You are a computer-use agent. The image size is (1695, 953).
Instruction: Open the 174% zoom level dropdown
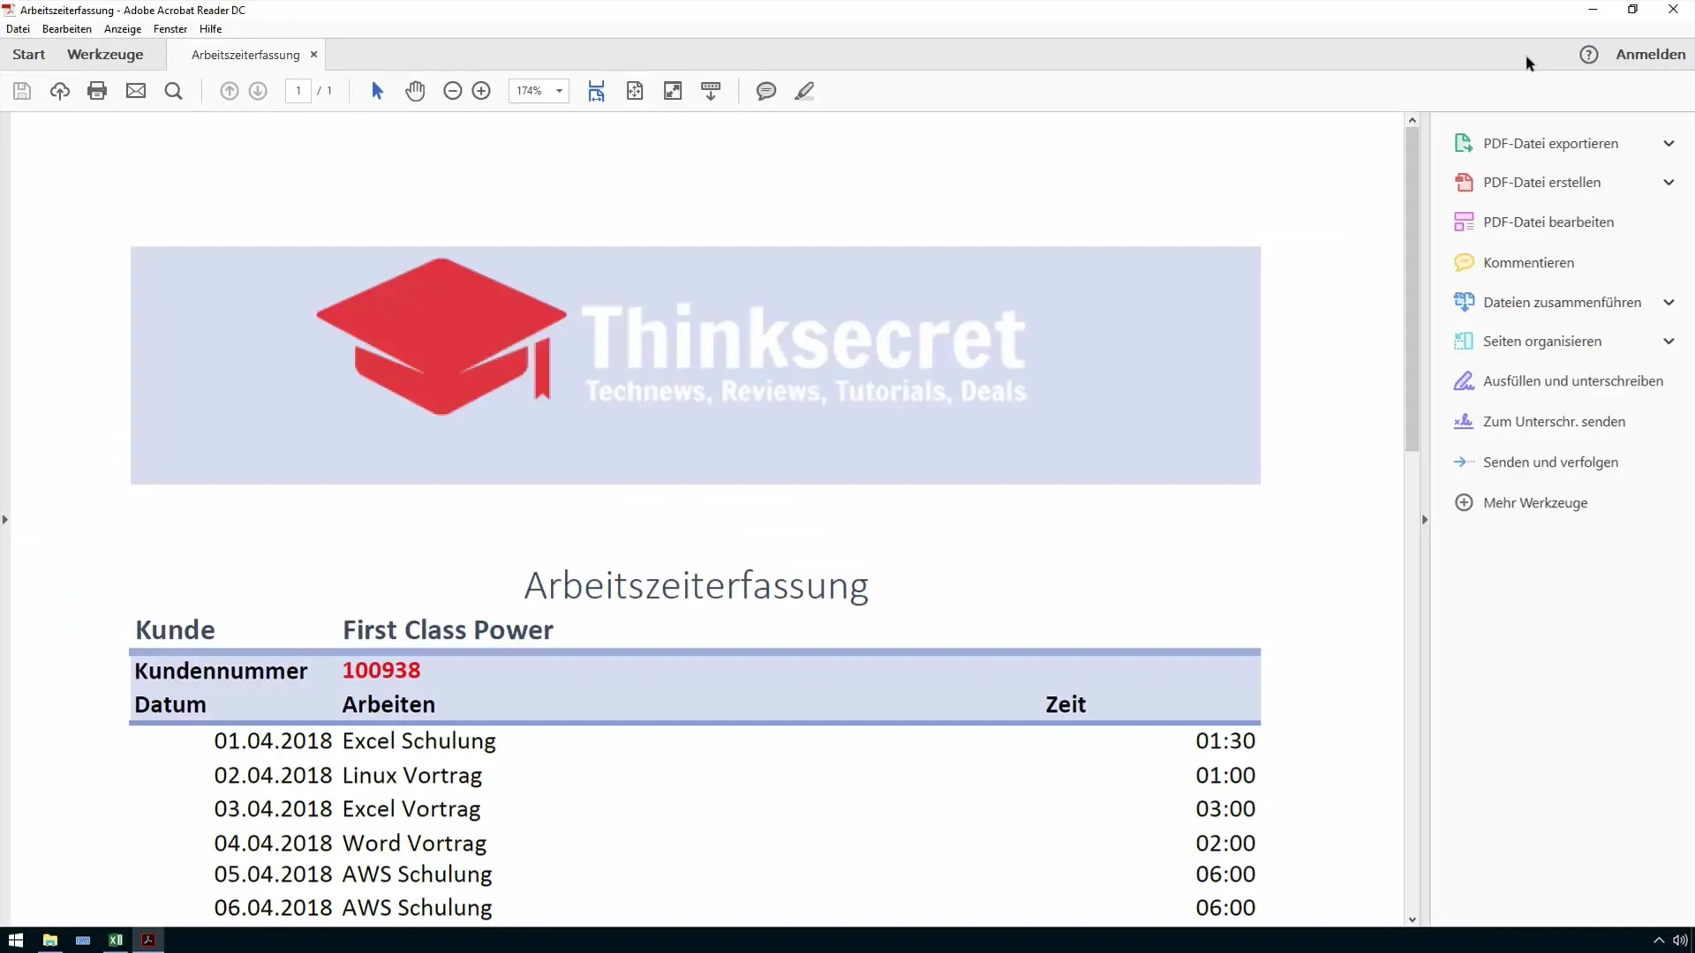click(559, 91)
